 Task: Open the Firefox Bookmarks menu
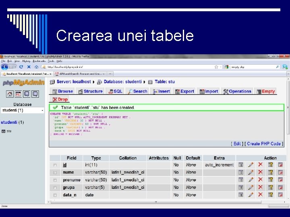tap(39, 61)
